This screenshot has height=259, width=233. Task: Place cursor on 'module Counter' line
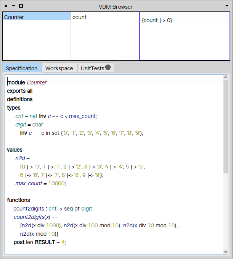(x=27, y=83)
